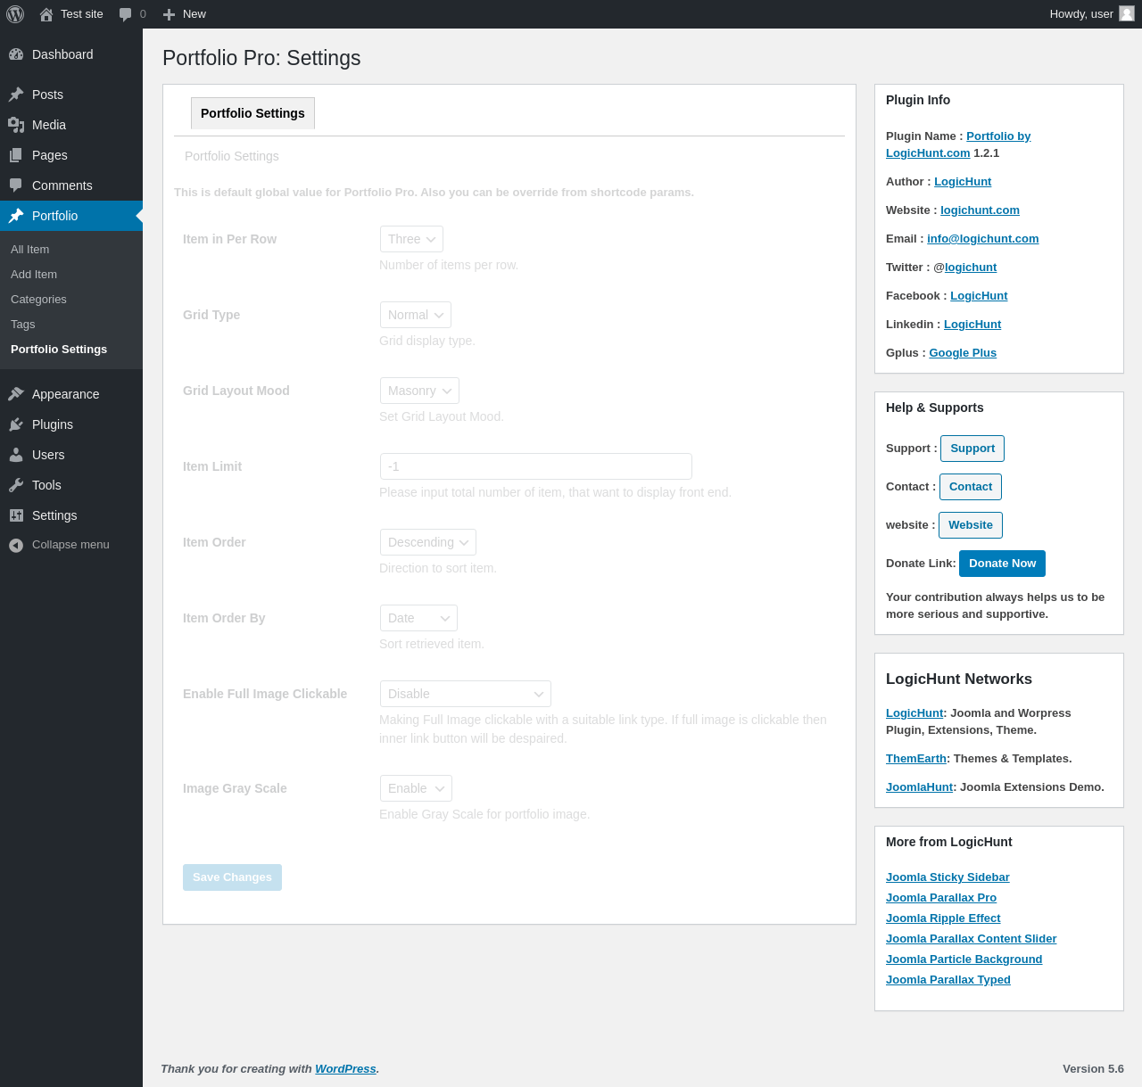
Task: Open Joomla Parallax Typed link
Action: [948, 980]
